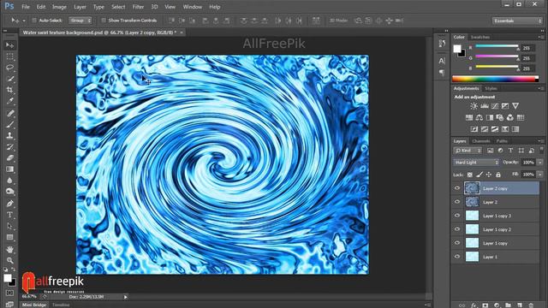Screen dimensions: 548x308
Task: Select the Zoom tool
Action: click(x=9, y=260)
